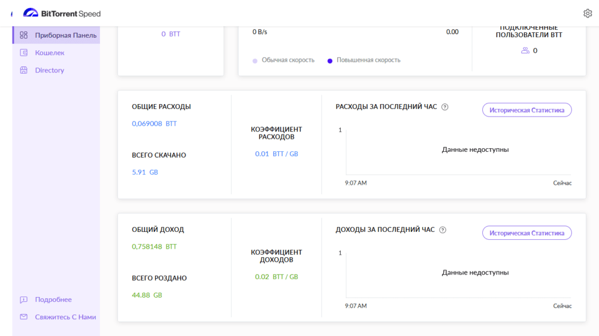The height and width of the screenshot is (336, 599).
Task: Open the Свяжитесь С Нами link
Action: [65, 317]
